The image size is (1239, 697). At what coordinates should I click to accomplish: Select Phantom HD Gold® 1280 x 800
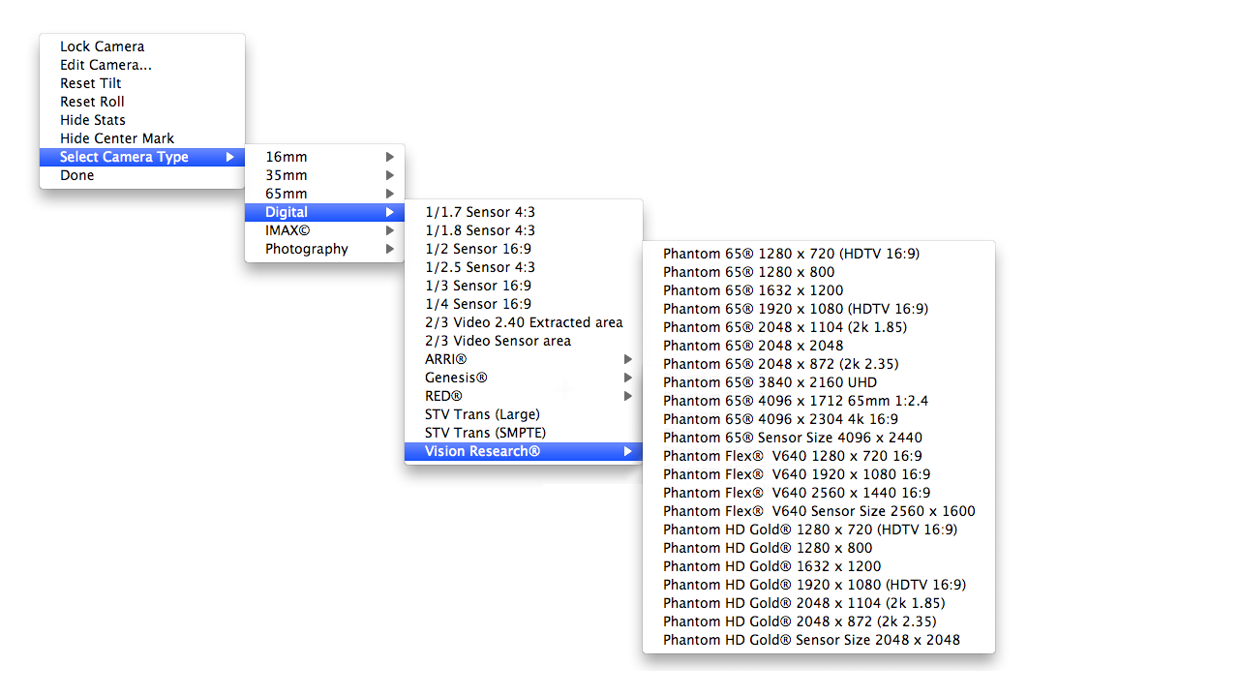coord(819,548)
